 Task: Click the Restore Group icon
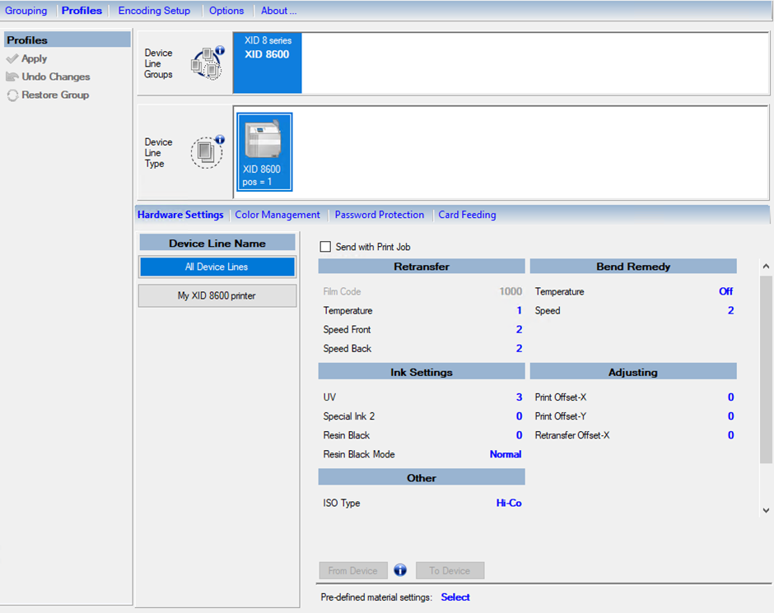click(12, 95)
